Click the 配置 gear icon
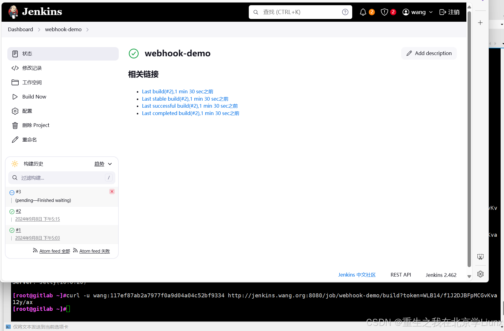Screen dimensions: 504x331 15,111
